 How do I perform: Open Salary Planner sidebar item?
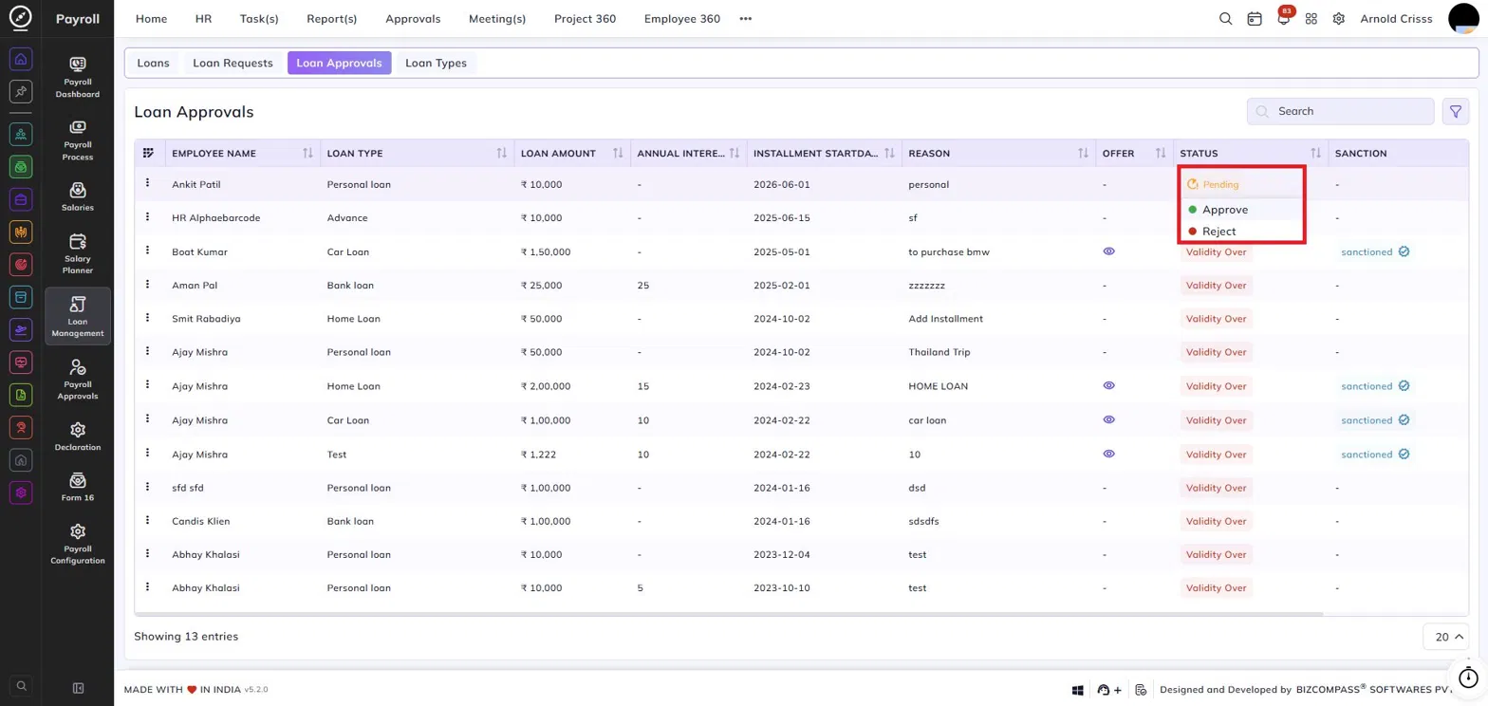[78, 254]
